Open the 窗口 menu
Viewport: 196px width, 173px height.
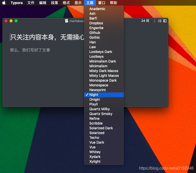click(102, 3)
